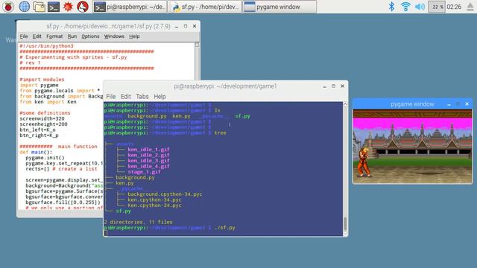The height and width of the screenshot is (268, 477).
Task: Maximize the terminal window
Action: [x=333, y=86]
